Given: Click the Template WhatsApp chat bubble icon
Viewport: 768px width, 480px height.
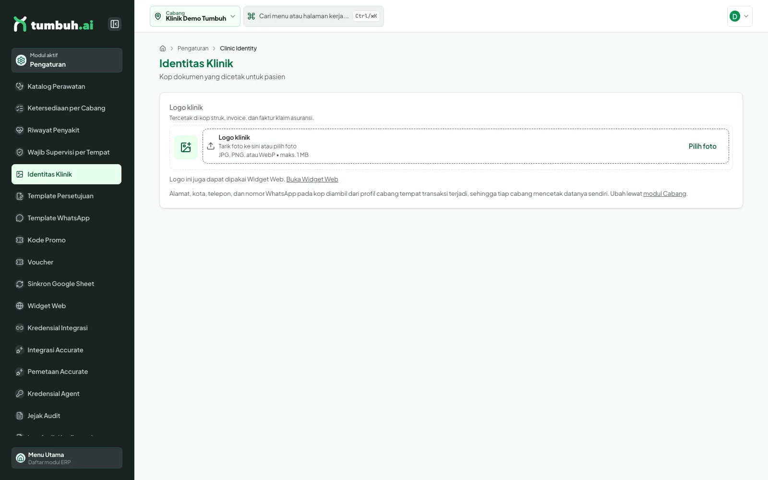Looking at the screenshot, I should pos(20,218).
